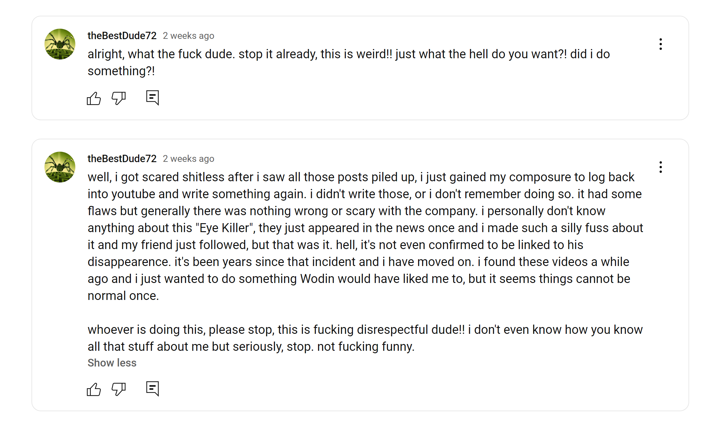This screenshot has width=716, height=426.
Task: Dislike the long comment with "Show less"
Action: (x=119, y=389)
